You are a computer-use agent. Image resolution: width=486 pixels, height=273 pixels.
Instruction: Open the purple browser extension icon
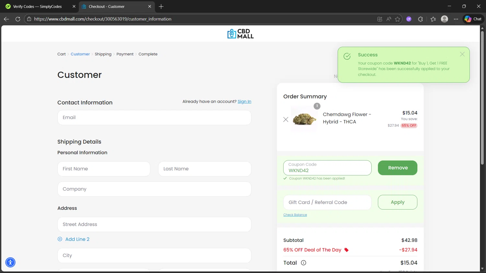pos(409,19)
